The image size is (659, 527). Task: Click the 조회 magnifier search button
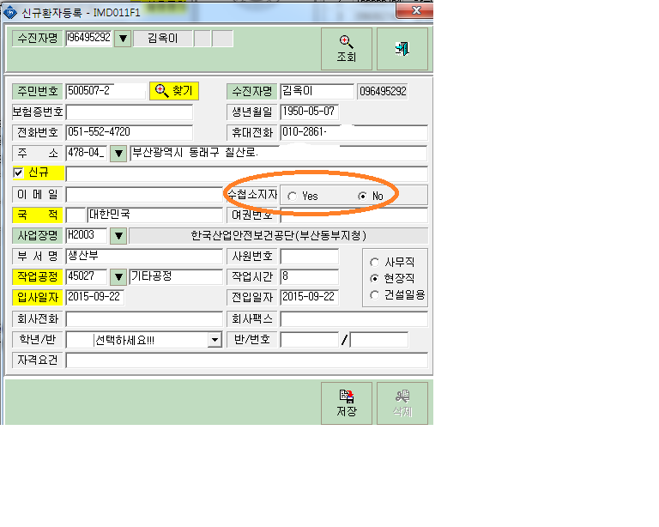(347, 49)
